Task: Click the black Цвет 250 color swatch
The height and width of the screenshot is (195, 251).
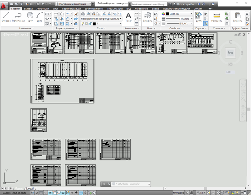Action: (x=168, y=14)
